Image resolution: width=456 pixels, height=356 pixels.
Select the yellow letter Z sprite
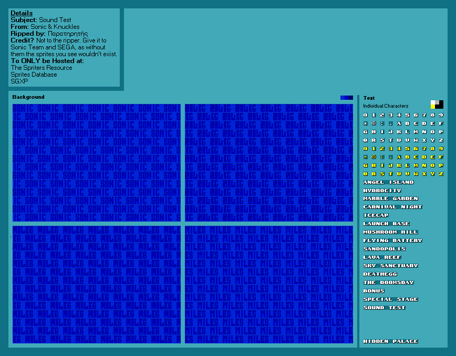(x=441, y=174)
